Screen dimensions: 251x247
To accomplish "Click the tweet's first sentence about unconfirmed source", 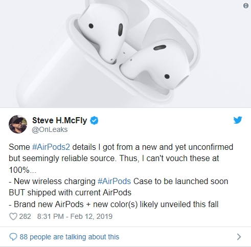I will click(121, 159).
